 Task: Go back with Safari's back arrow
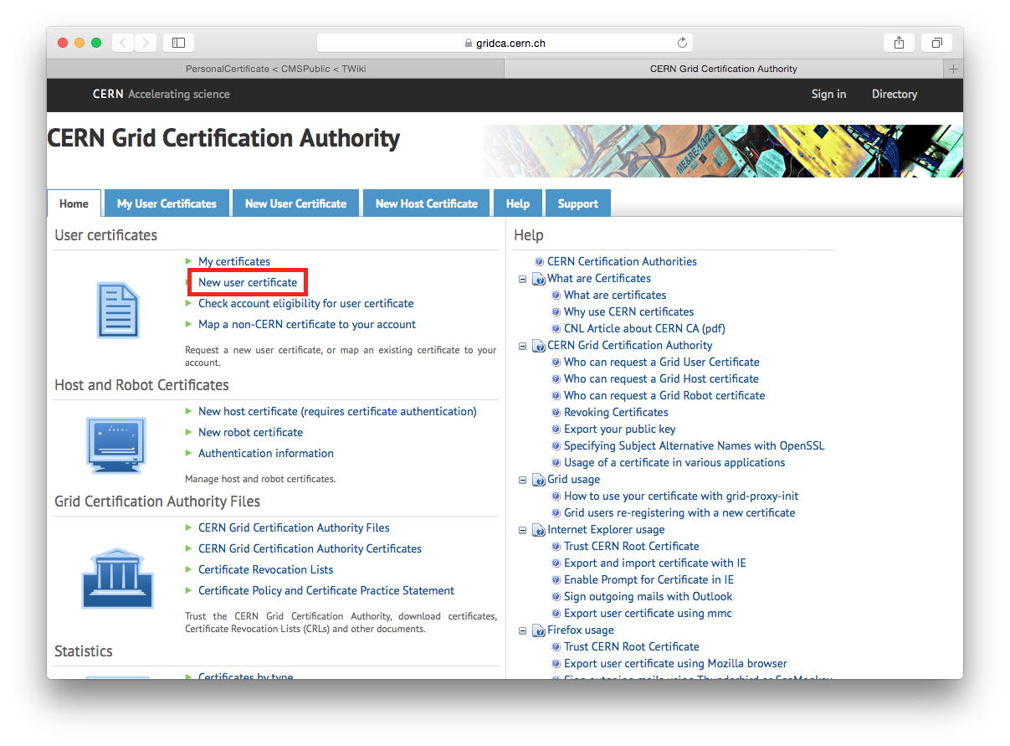point(123,43)
